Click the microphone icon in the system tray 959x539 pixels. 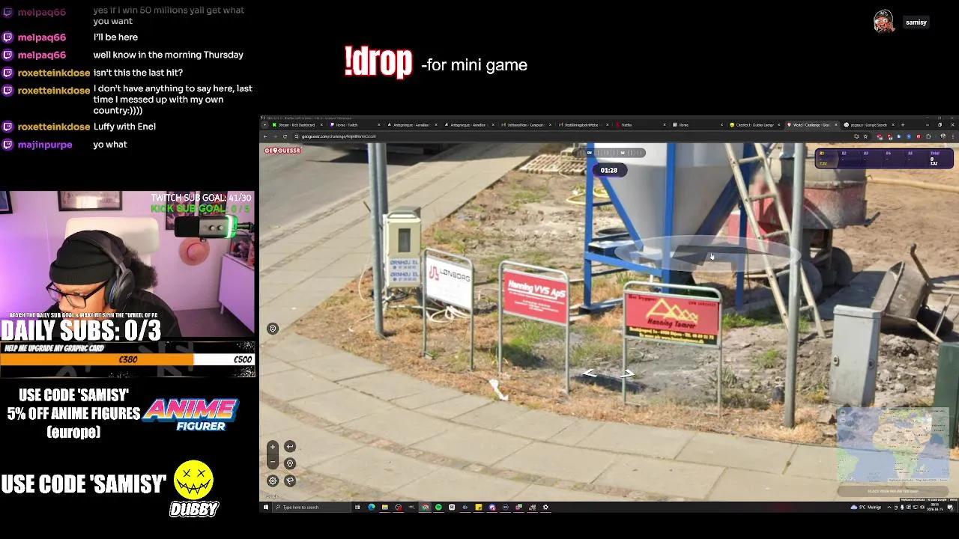coord(902,508)
